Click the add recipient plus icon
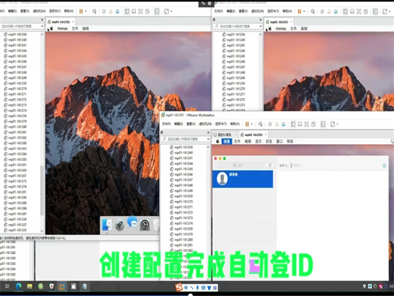 (384, 165)
